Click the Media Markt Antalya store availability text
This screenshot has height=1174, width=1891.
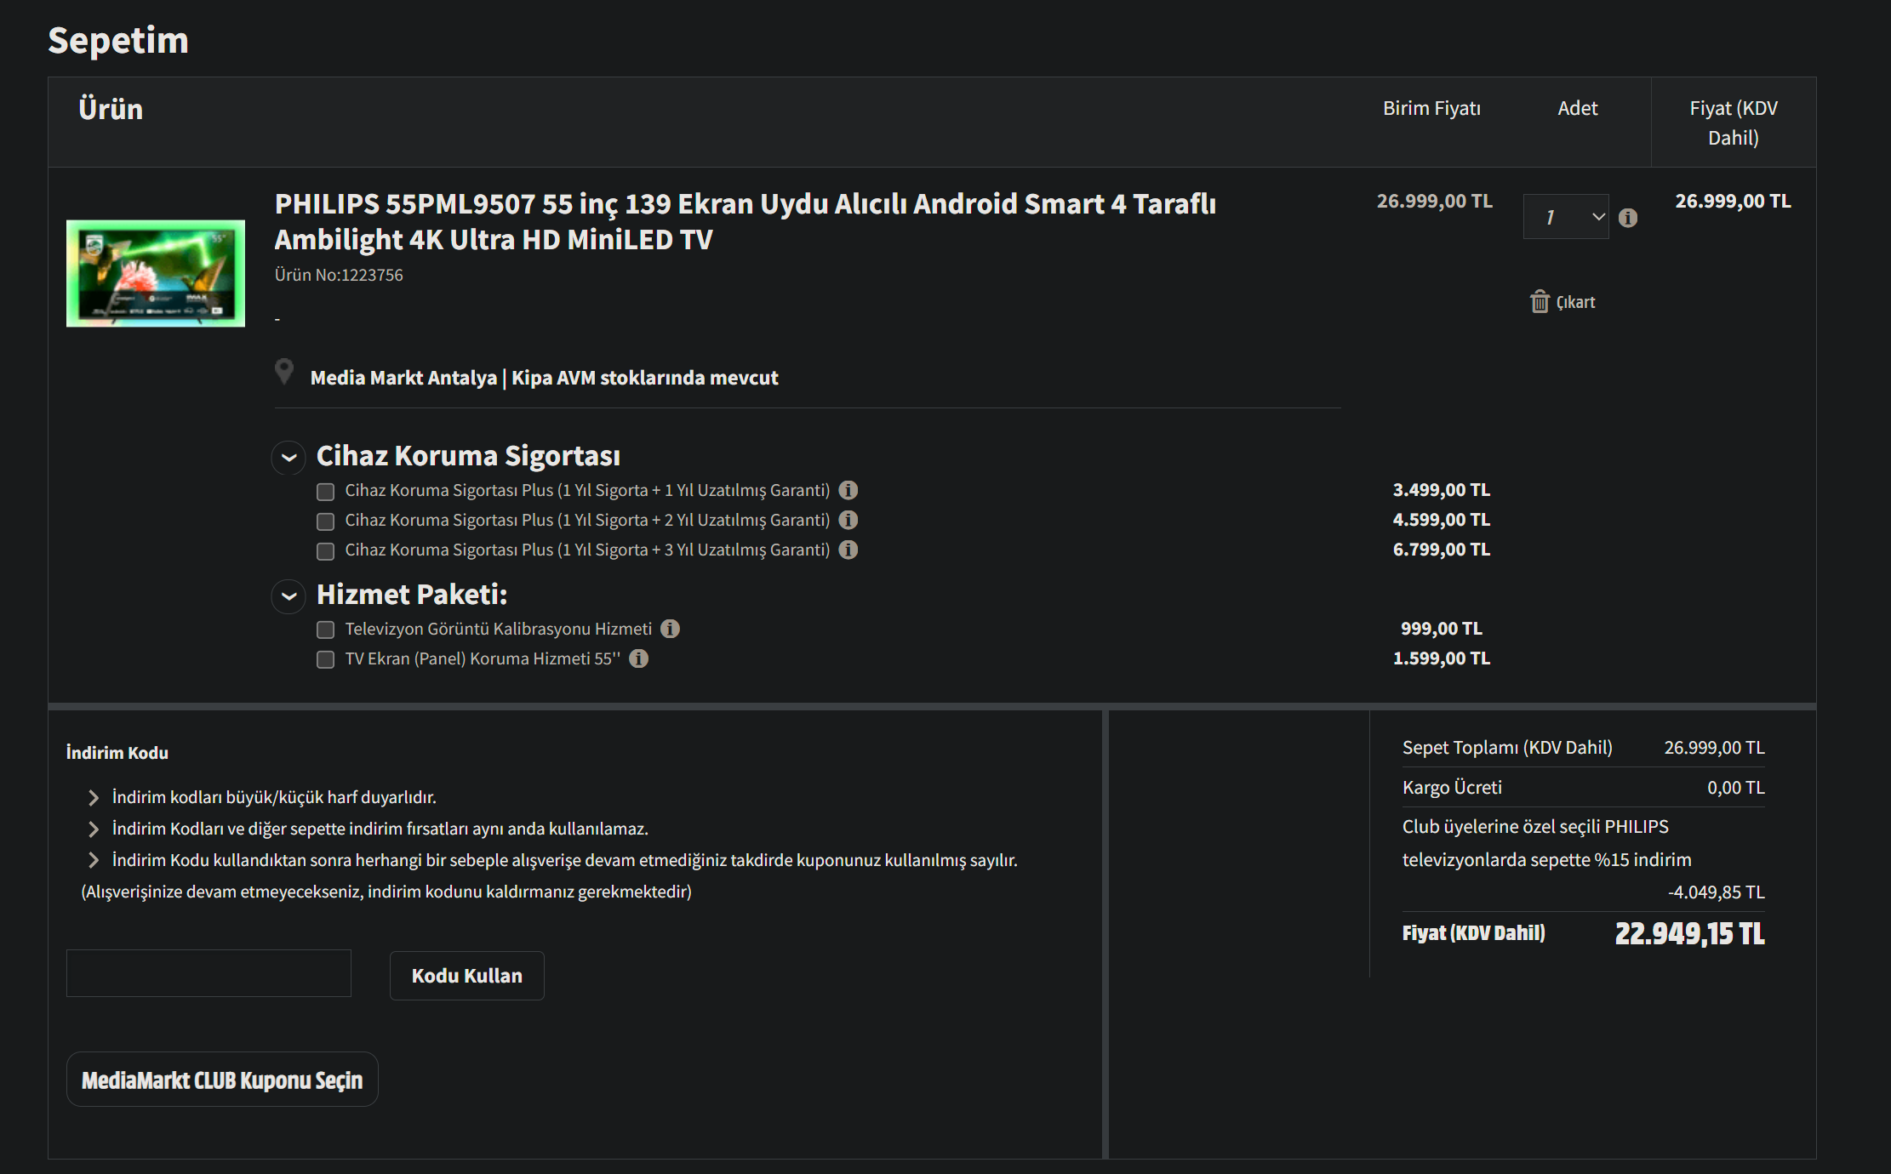544,378
